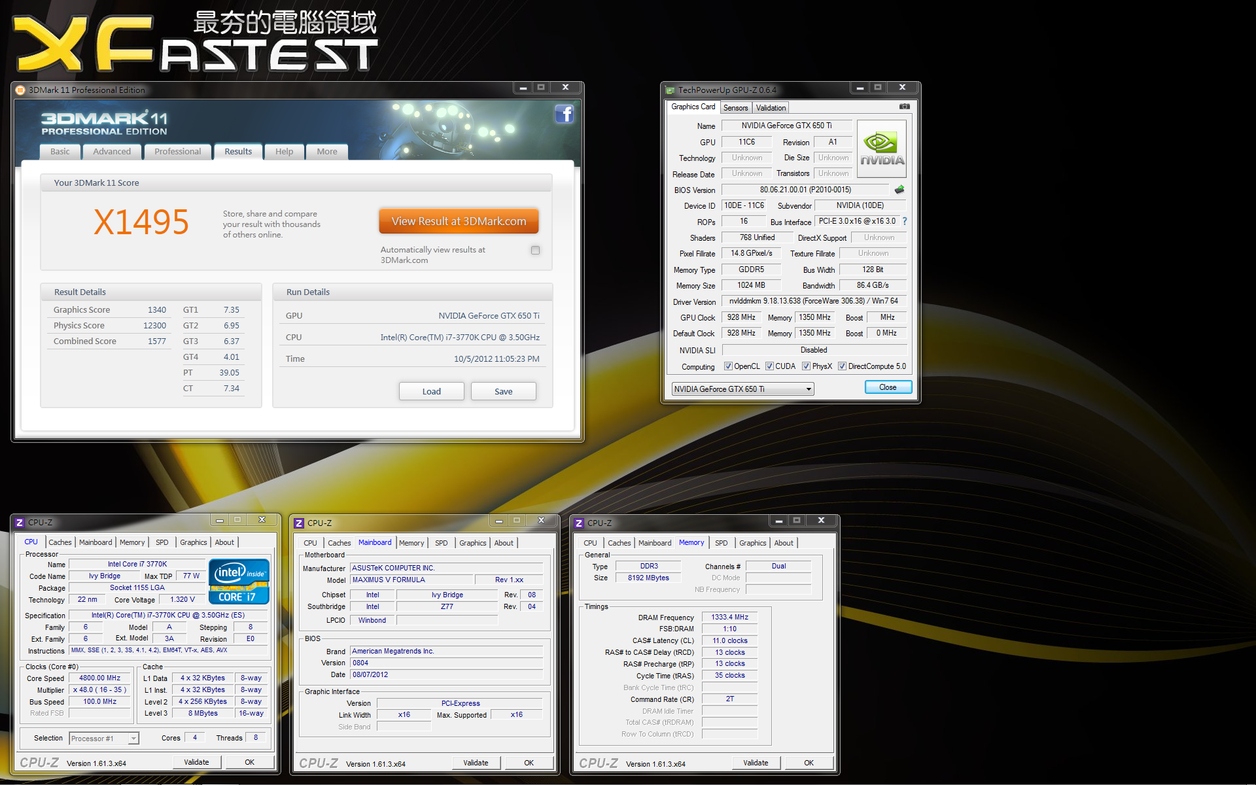Click the Facebook icon in 3DMark 11
This screenshot has width=1256, height=785.
(x=565, y=114)
